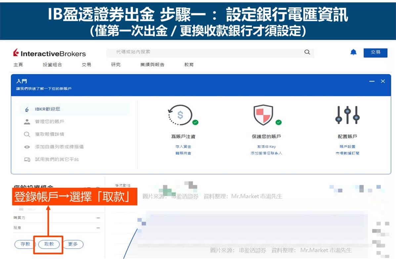The image size is (396, 259).
Task: Open the 主頁 menu item
Action: 18,65
